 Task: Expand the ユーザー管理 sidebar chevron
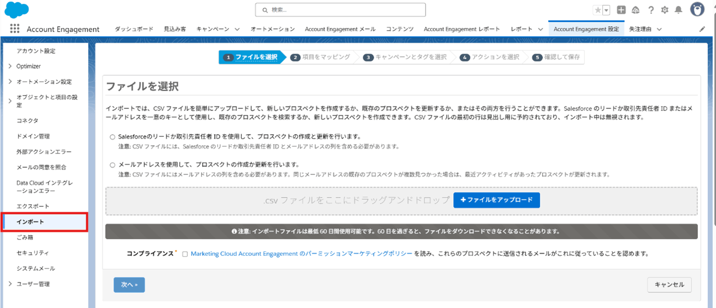point(10,284)
